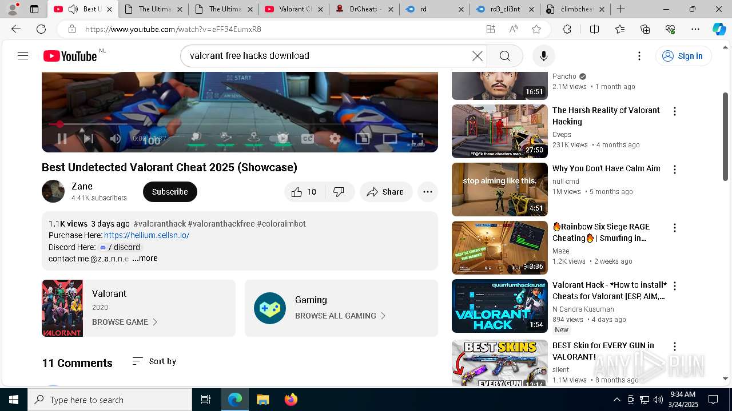The image size is (732, 411).
Task: Open options for Harsh Reality of Valorant Hacking
Action: pos(675,111)
